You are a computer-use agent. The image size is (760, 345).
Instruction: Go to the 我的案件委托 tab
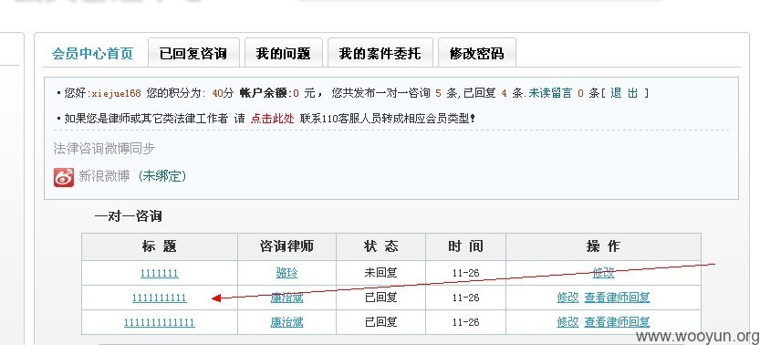(x=380, y=53)
